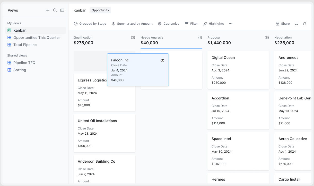314x186 pixels.
Task: Click the Filter button
Action: point(191,24)
